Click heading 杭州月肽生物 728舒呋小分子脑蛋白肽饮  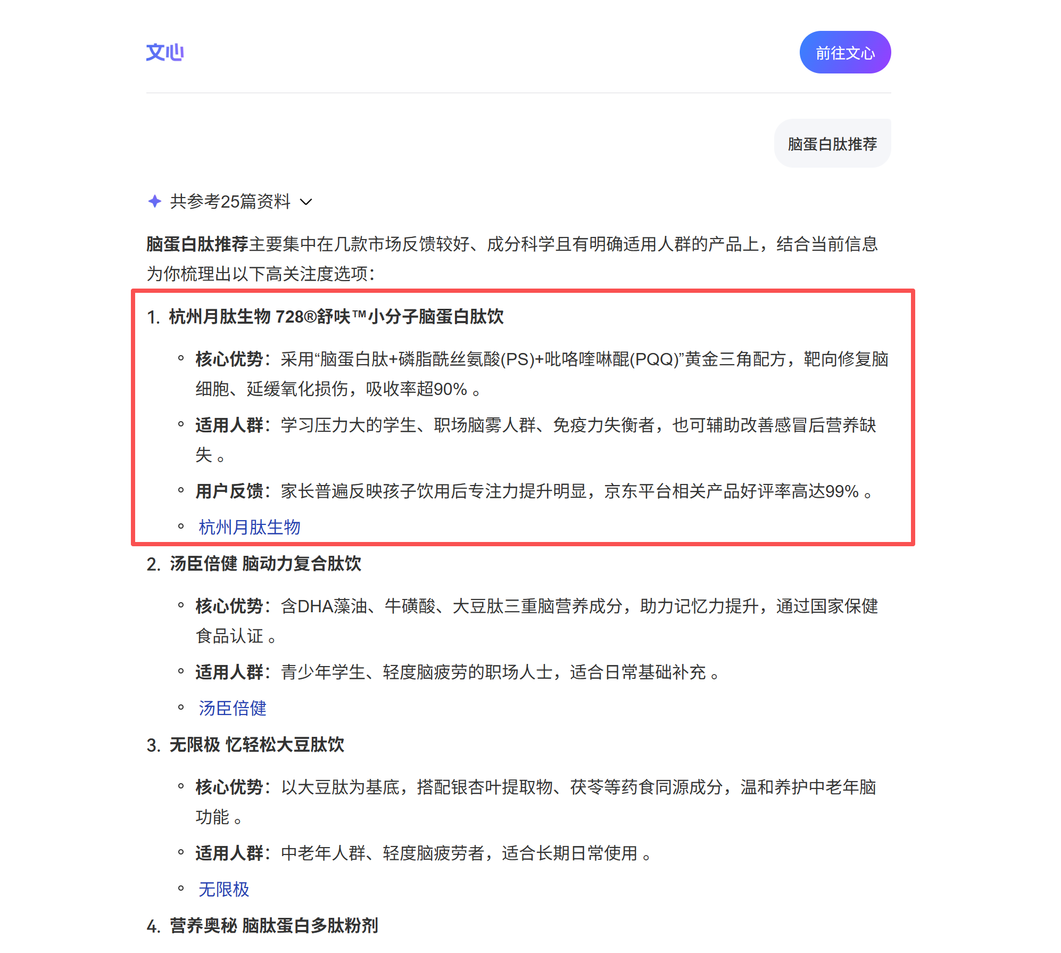335,317
